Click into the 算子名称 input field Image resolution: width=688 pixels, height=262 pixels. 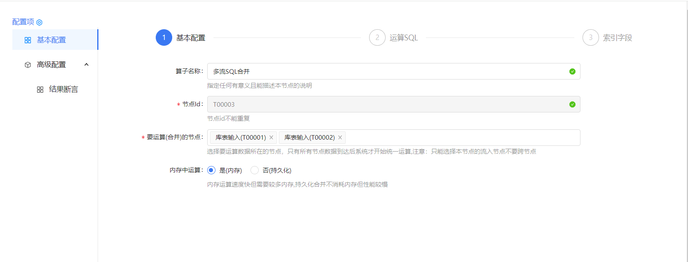click(387, 71)
